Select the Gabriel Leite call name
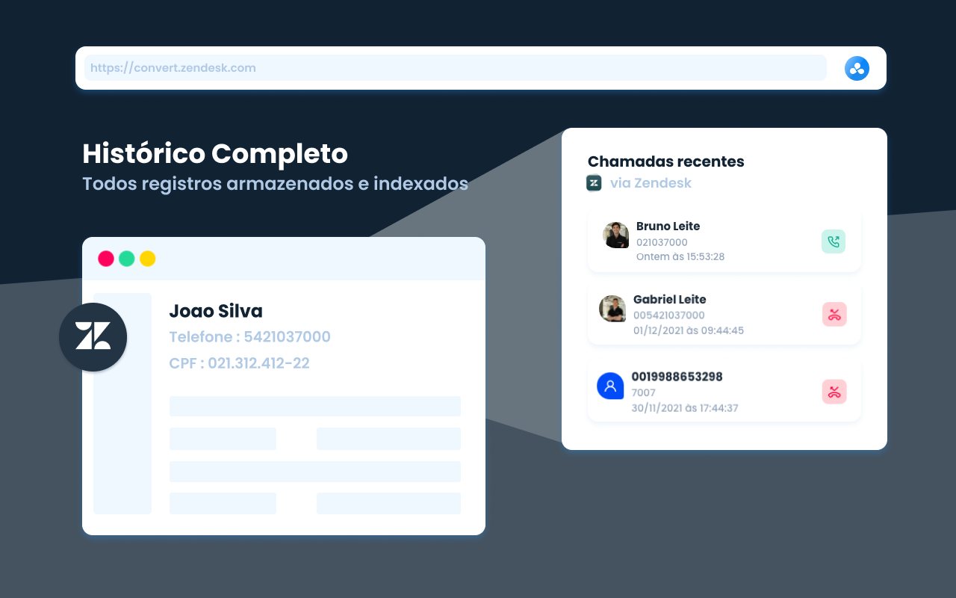Image resolution: width=956 pixels, height=598 pixels. pyautogui.click(x=669, y=300)
